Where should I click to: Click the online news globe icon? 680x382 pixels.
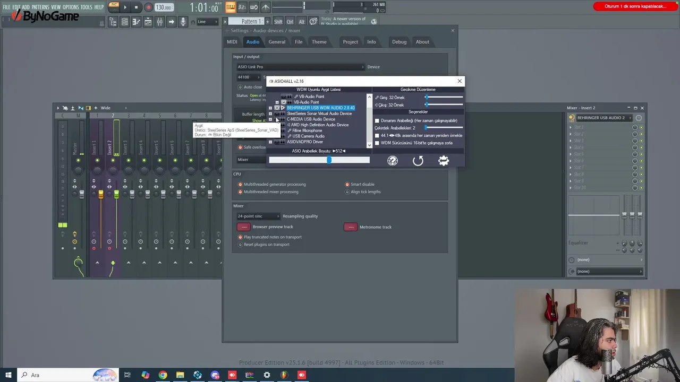(374, 22)
